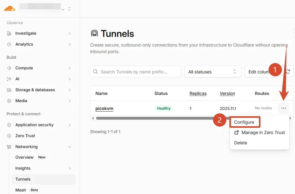Click the Storage & databases icon
The height and width of the screenshot is (194, 295).
click(x=9, y=90)
